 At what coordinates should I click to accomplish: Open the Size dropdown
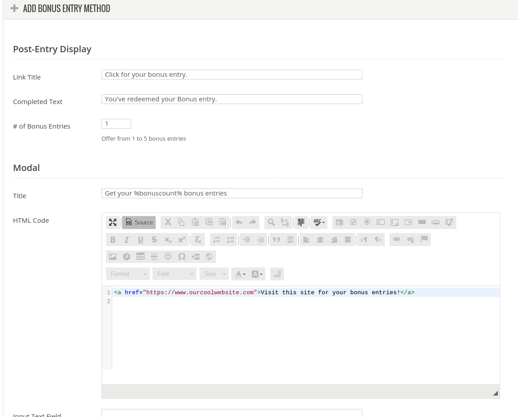coord(214,274)
